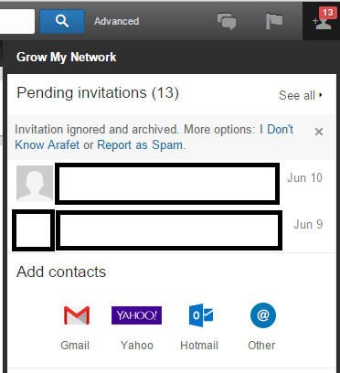Open the add connections icon with badge 13
The width and height of the screenshot is (340, 373).
click(x=323, y=20)
